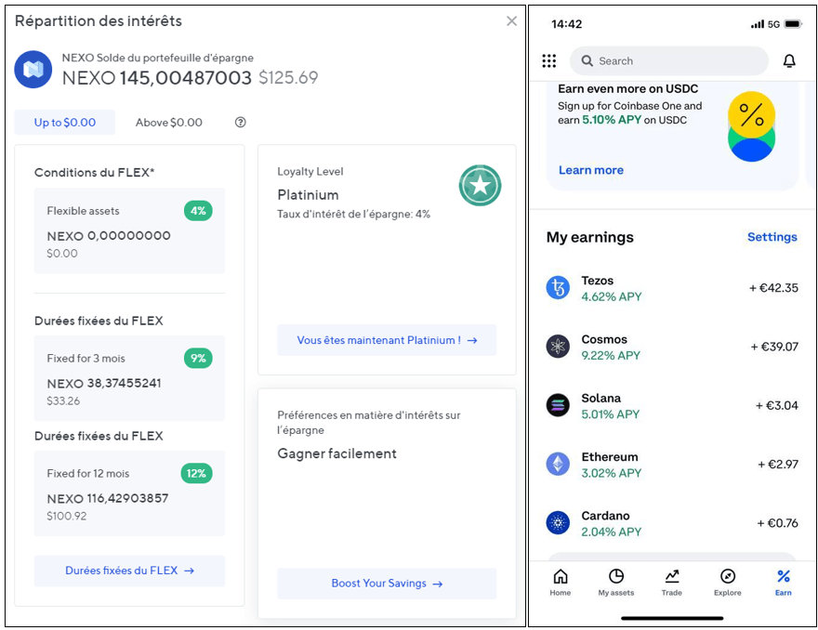Click the percent promo illustration
The image size is (818, 630).
point(751,126)
